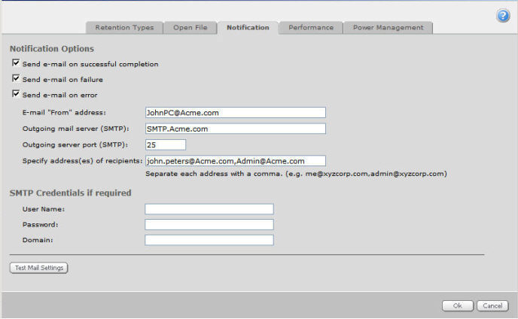Click the Notification Options section heading

point(52,49)
